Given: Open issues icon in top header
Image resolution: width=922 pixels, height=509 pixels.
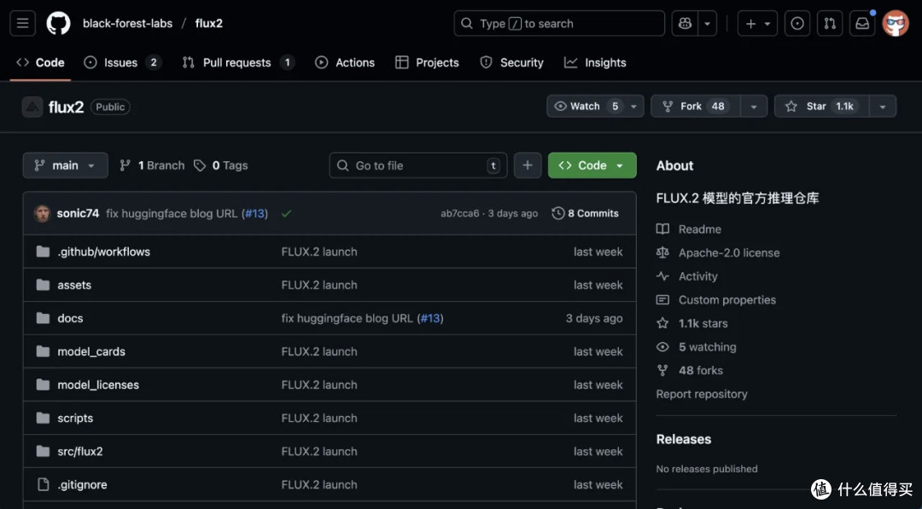Looking at the screenshot, I should 797,24.
